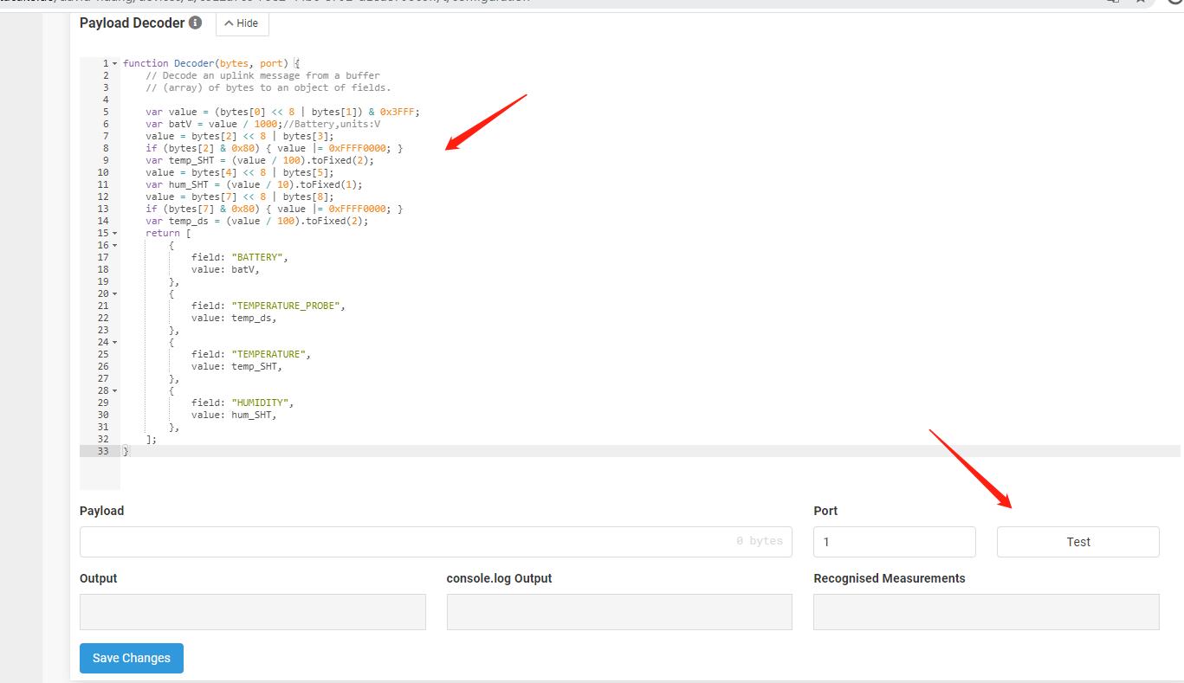Click the Payload Decoder info icon
Viewport: 1184px width, 683px height.
tap(196, 23)
